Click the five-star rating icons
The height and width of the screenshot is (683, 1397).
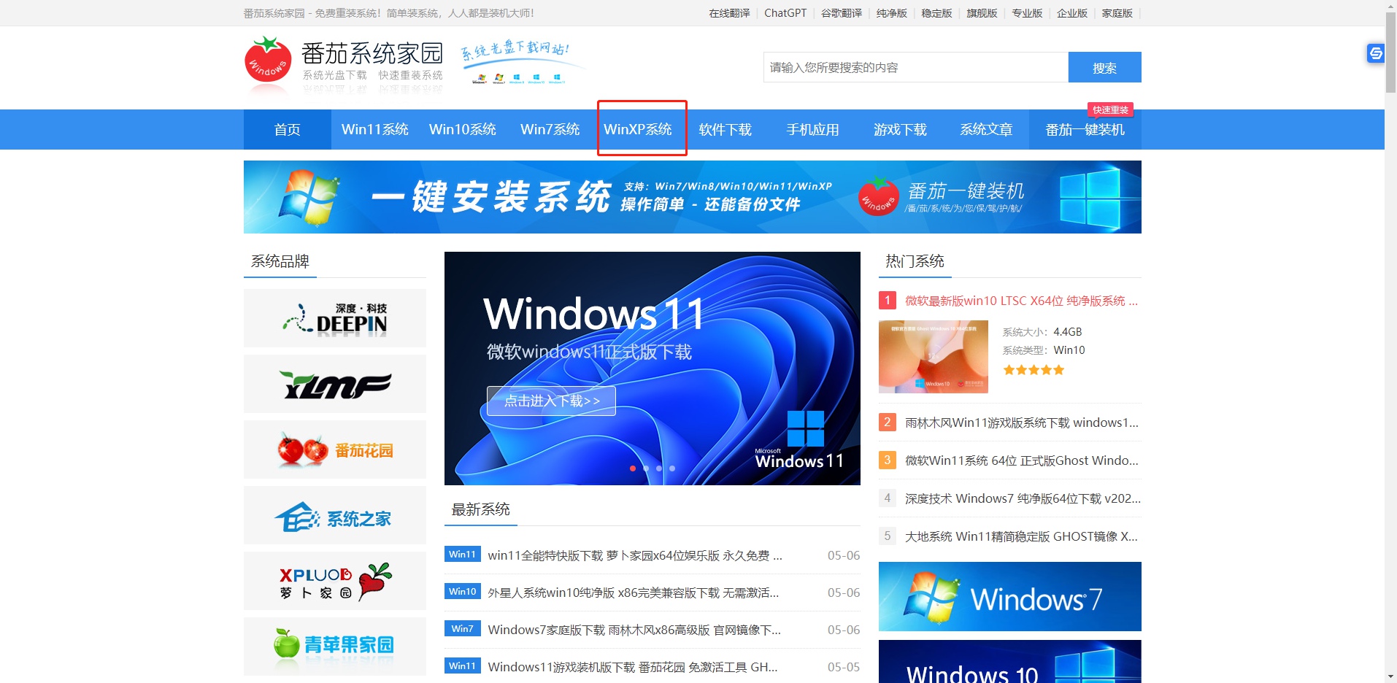click(x=1034, y=370)
